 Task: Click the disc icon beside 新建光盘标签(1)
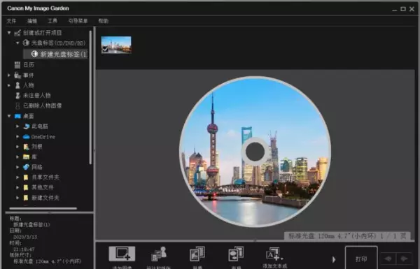tap(34, 54)
